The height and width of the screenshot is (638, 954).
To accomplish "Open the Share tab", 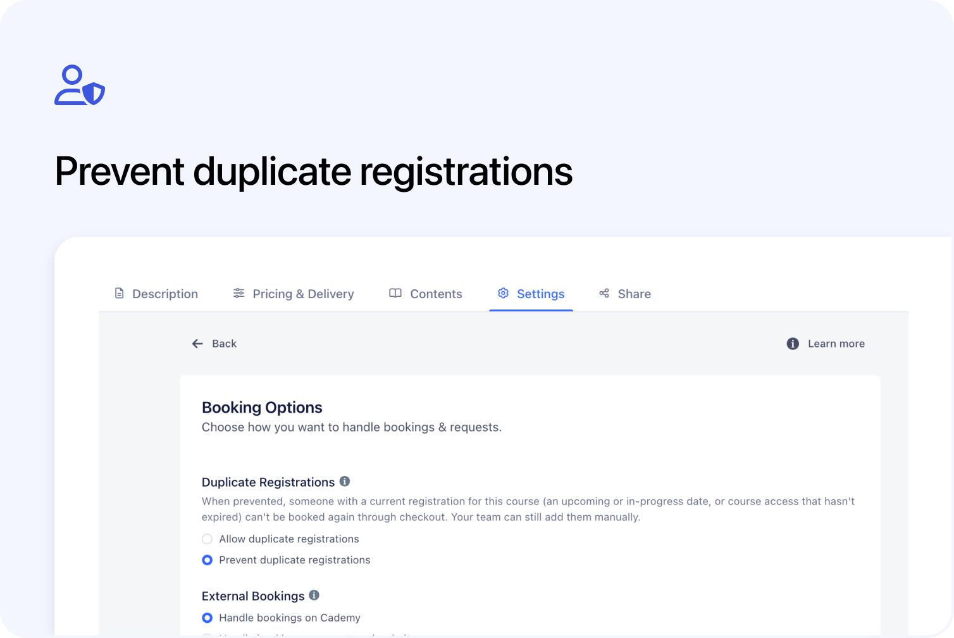I will point(625,294).
